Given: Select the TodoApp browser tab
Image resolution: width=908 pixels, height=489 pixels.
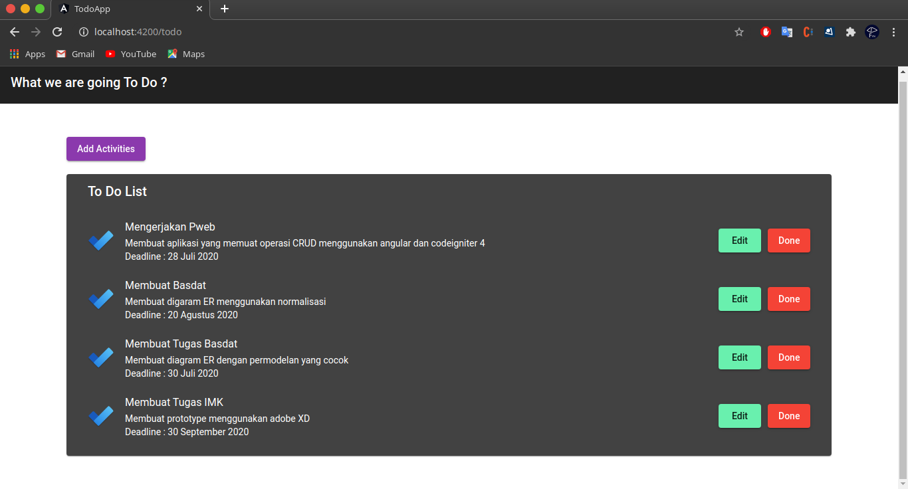Looking at the screenshot, I should pyautogui.click(x=130, y=9).
